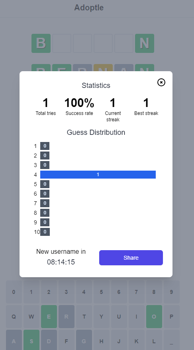The image size is (194, 350).
Task: Click the green N tile in first row
Action: click(145, 43)
